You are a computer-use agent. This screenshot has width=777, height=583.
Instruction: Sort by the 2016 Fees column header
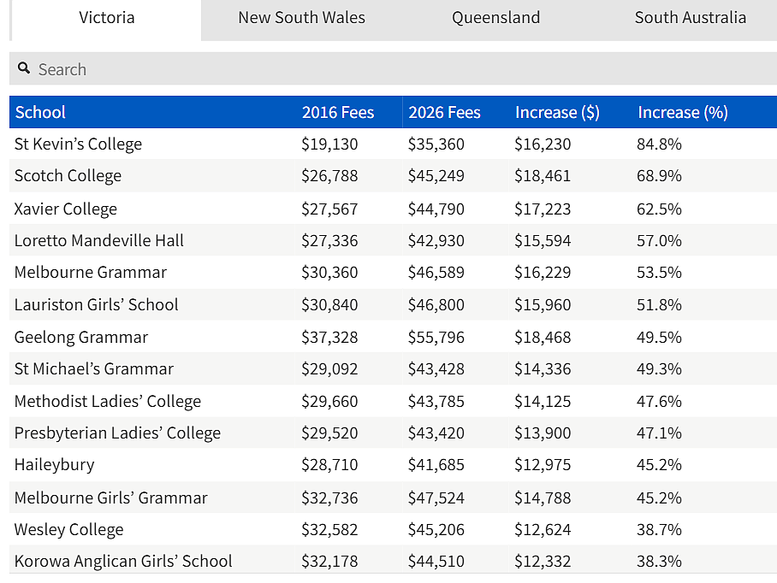338,112
